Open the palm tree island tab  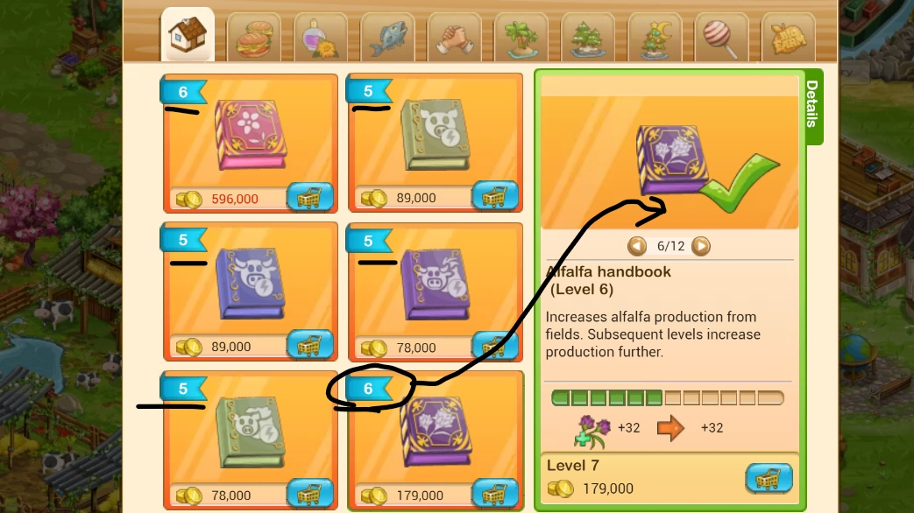click(521, 38)
